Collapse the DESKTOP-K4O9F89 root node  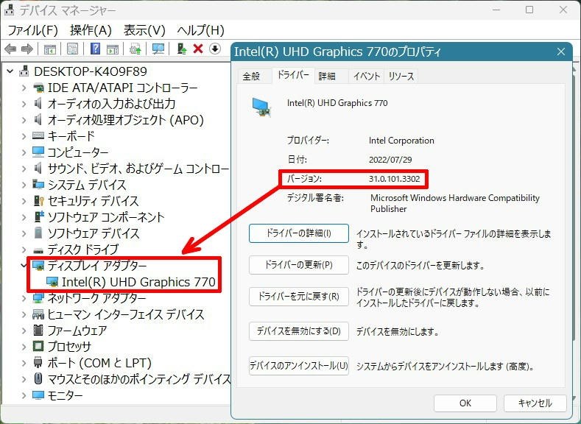10,71
